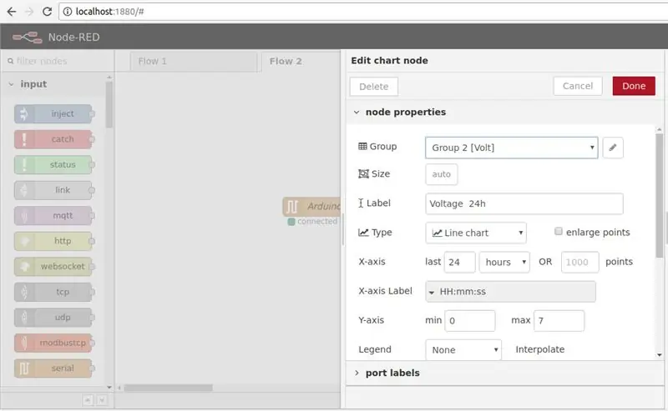Screen dimensions: 668x411
Task: Open the X-axis Label format dropdown
Action: pyautogui.click(x=510, y=292)
